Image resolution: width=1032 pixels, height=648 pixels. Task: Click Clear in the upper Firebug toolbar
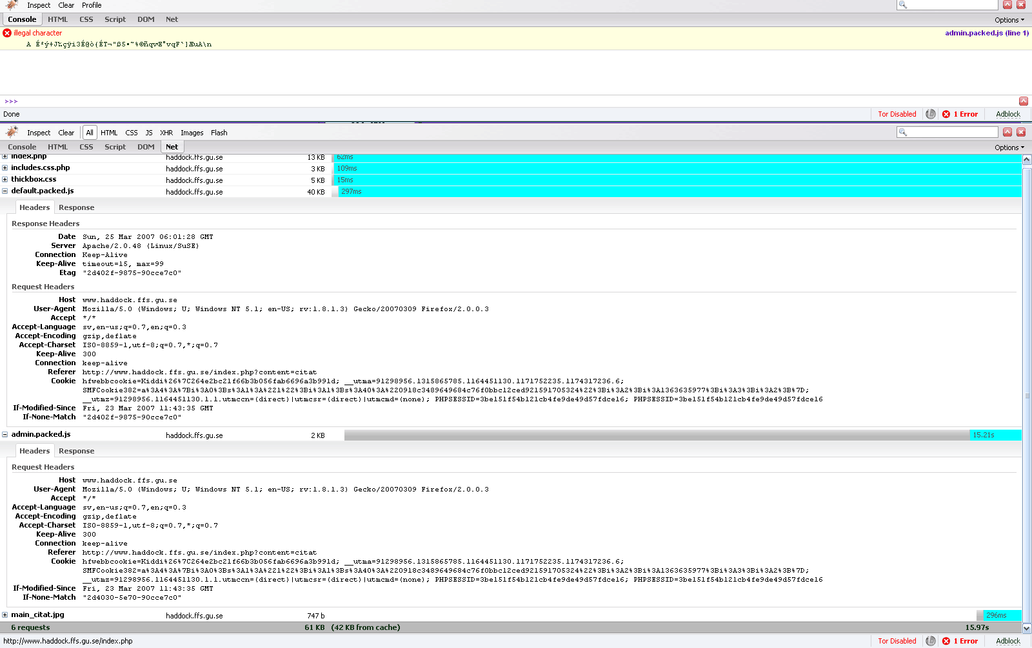[66, 5]
